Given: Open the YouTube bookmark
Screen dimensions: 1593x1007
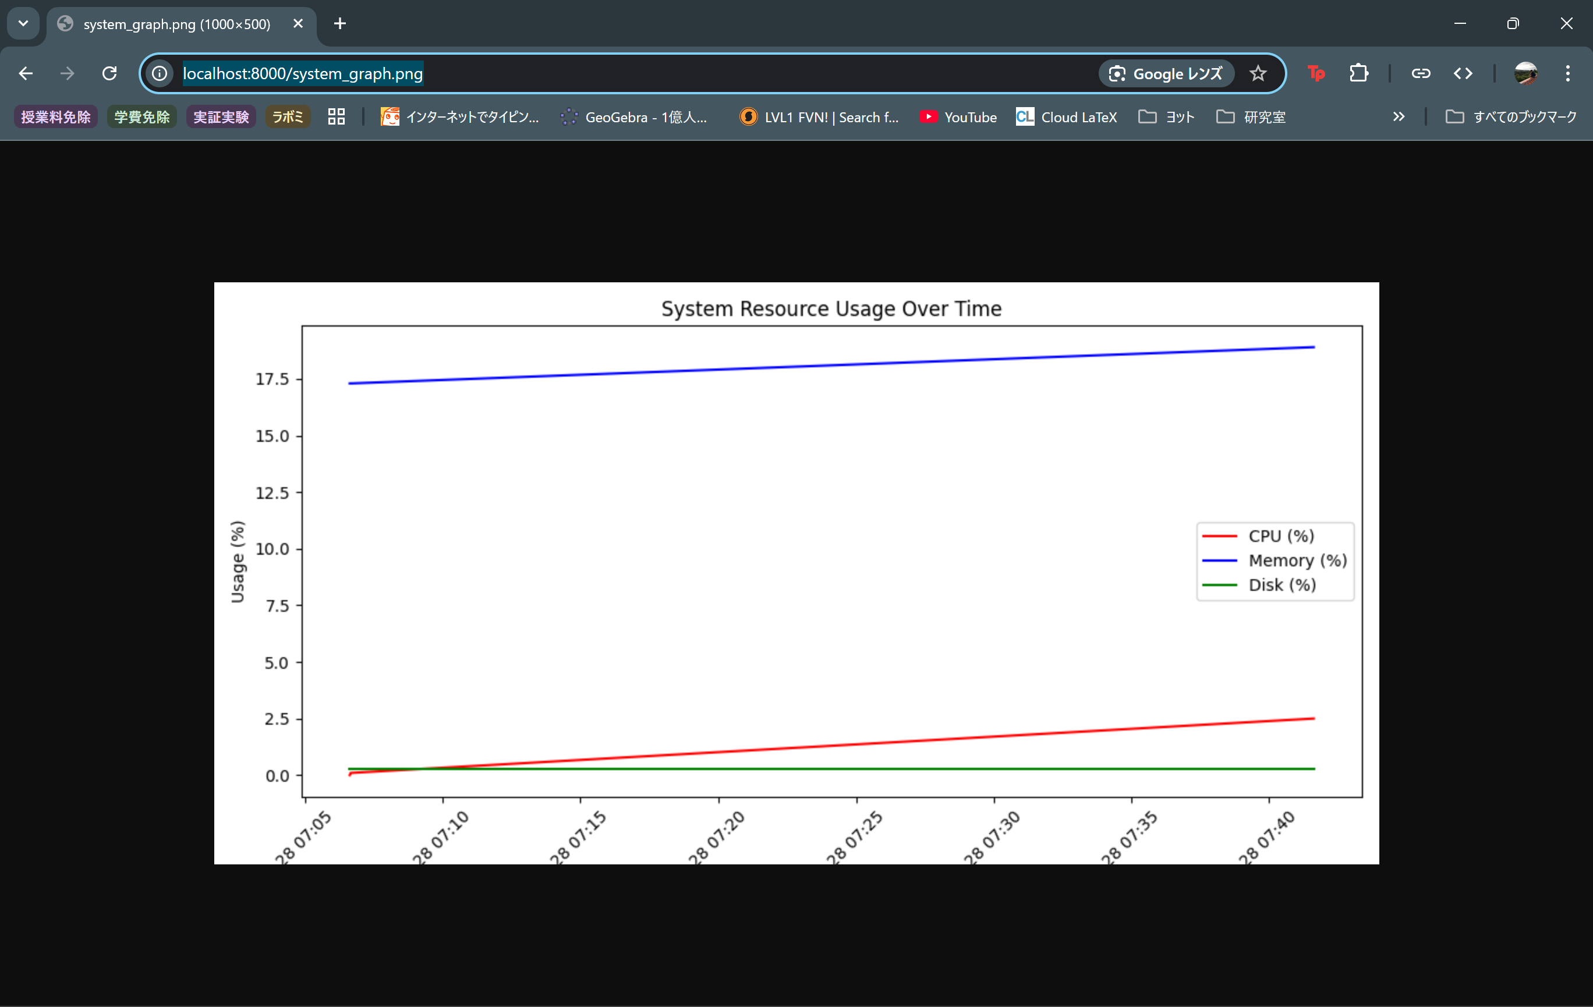Looking at the screenshot, I should click(x=958, y=116).
